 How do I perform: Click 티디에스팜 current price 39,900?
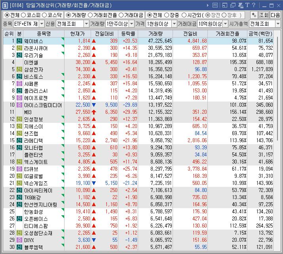pyautogui.click(x=83, y=226)
